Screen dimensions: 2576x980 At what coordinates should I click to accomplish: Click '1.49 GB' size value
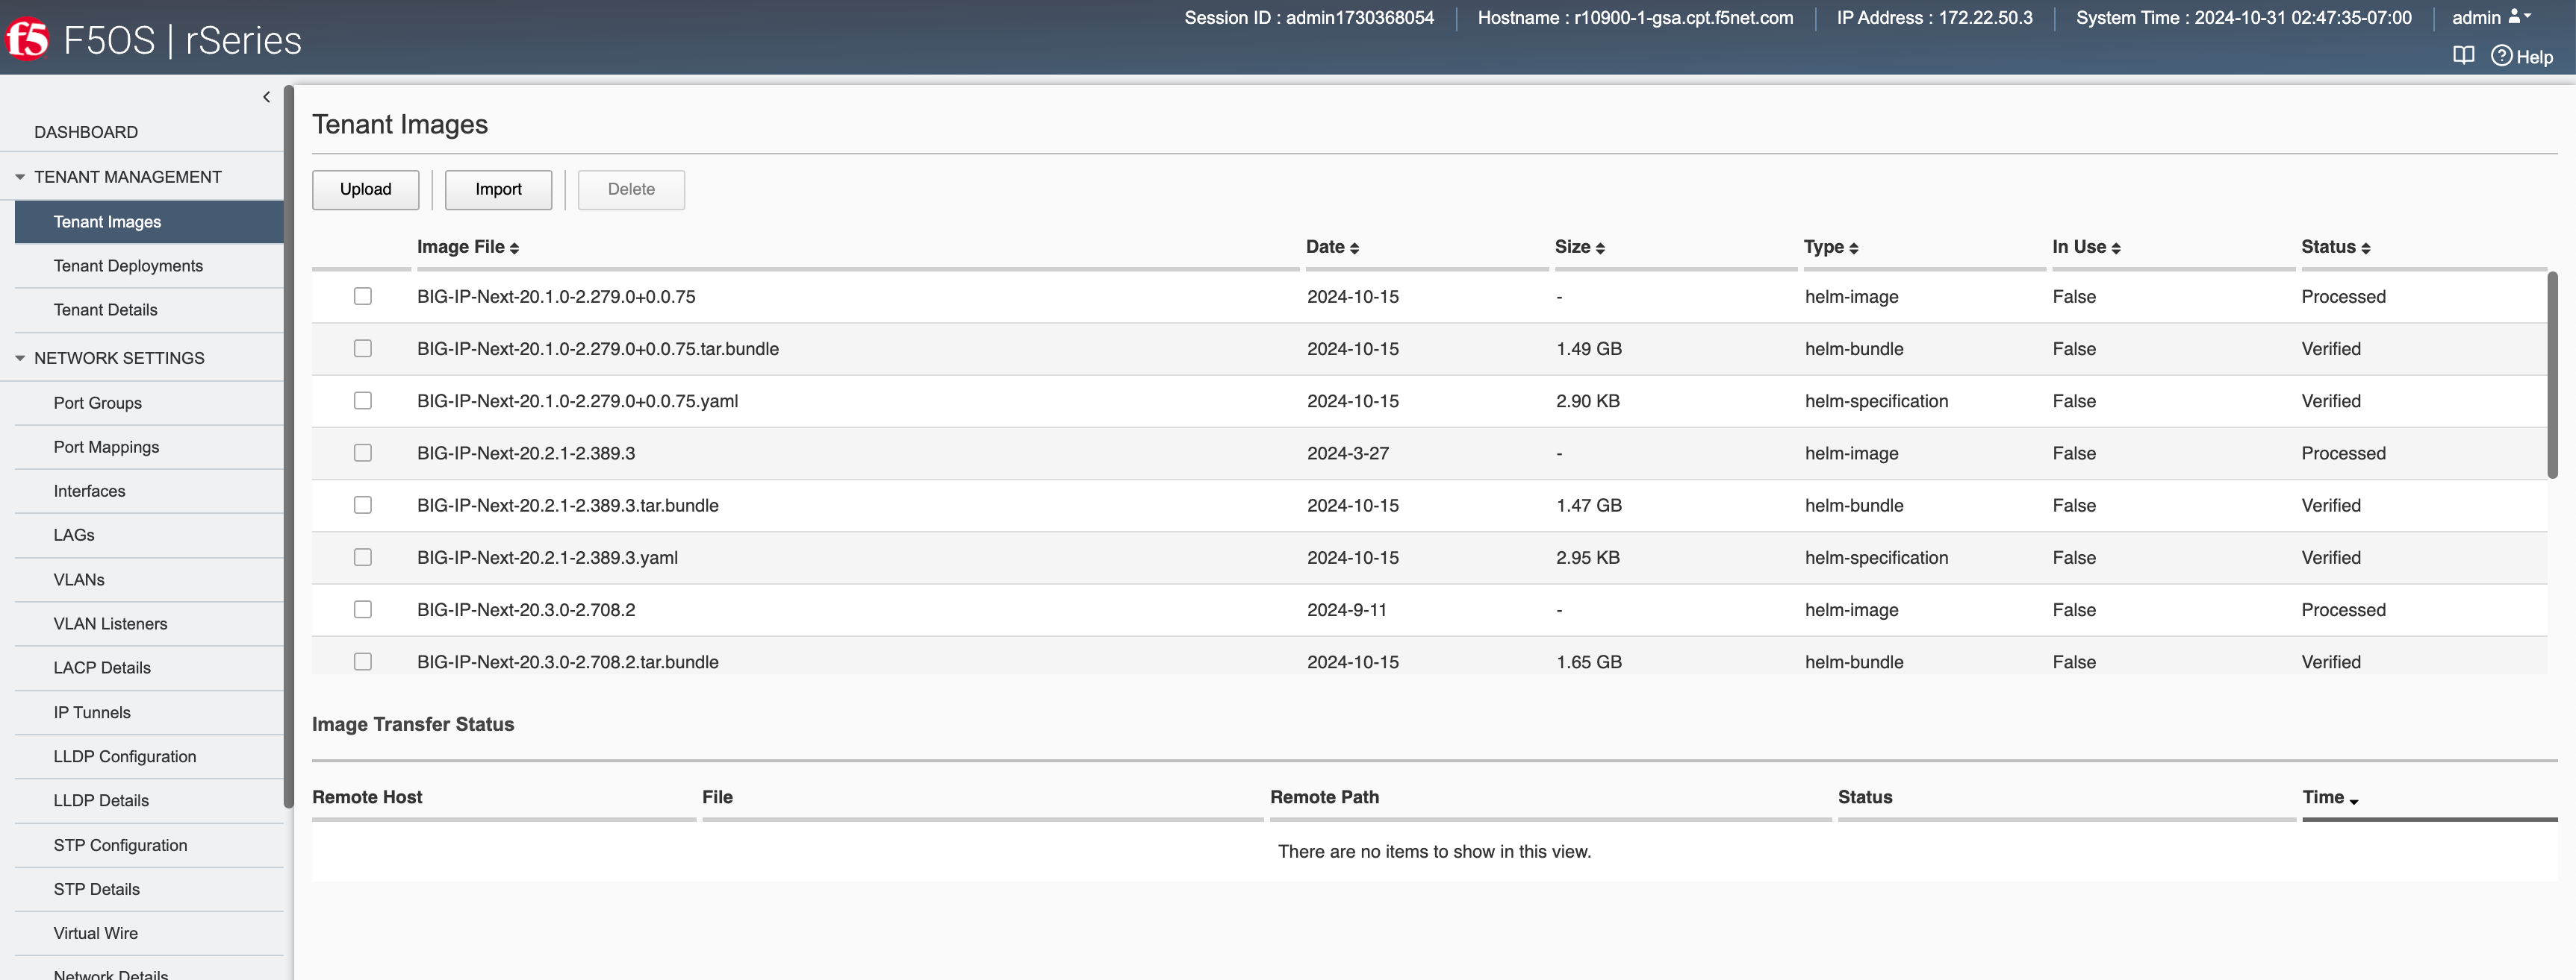[1589, 348]
